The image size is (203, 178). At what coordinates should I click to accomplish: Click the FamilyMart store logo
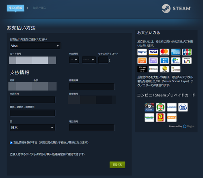(x=149, y=118)
